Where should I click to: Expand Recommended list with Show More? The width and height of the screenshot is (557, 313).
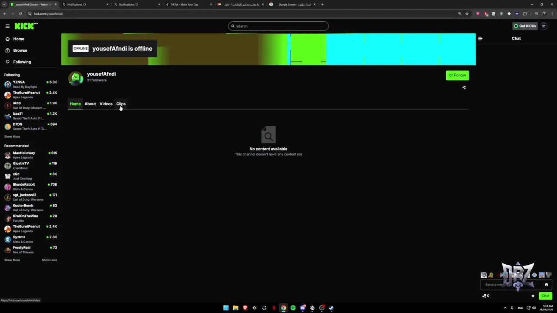point(12,260)
